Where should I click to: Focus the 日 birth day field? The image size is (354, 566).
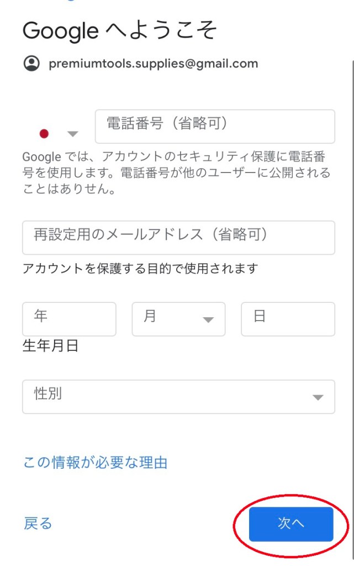click(288, 319)
